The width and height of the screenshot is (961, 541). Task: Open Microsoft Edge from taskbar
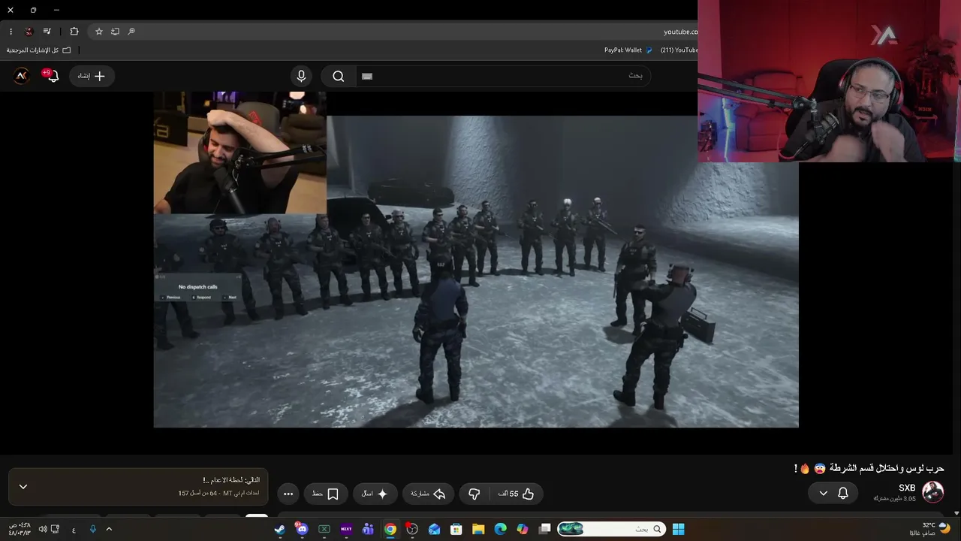501,529
